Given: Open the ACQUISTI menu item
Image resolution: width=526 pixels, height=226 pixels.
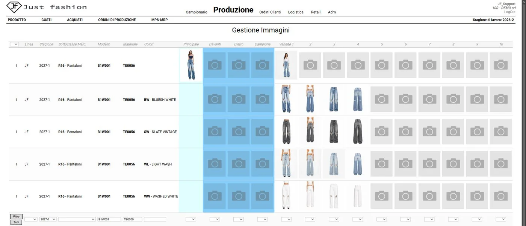Looking at the screenshot, I should point(75,20).
